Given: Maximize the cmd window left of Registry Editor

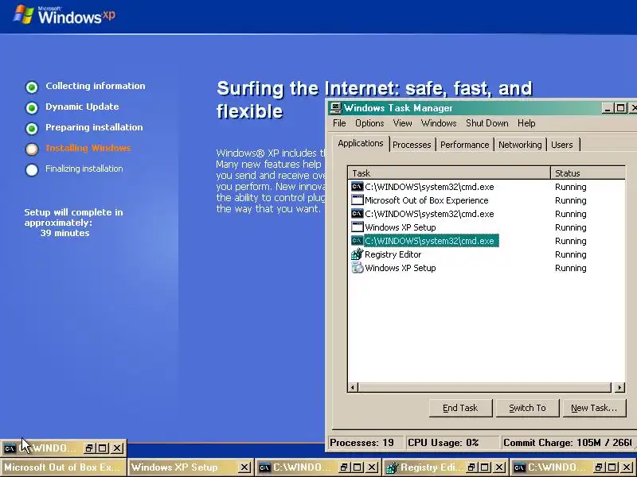Looking at the screenshot, I should [357, 467].
